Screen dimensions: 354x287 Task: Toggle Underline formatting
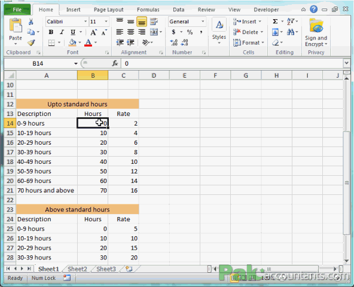coord(73,32)
